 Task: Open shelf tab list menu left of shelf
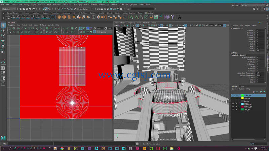[x=3, y=13]
